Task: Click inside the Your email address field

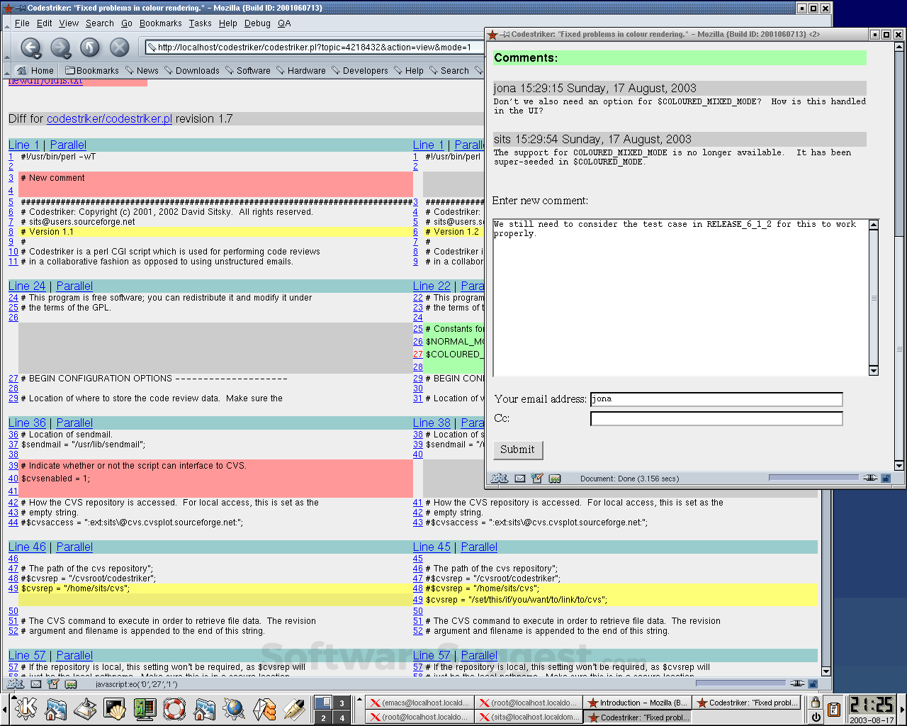Action: 716,399
